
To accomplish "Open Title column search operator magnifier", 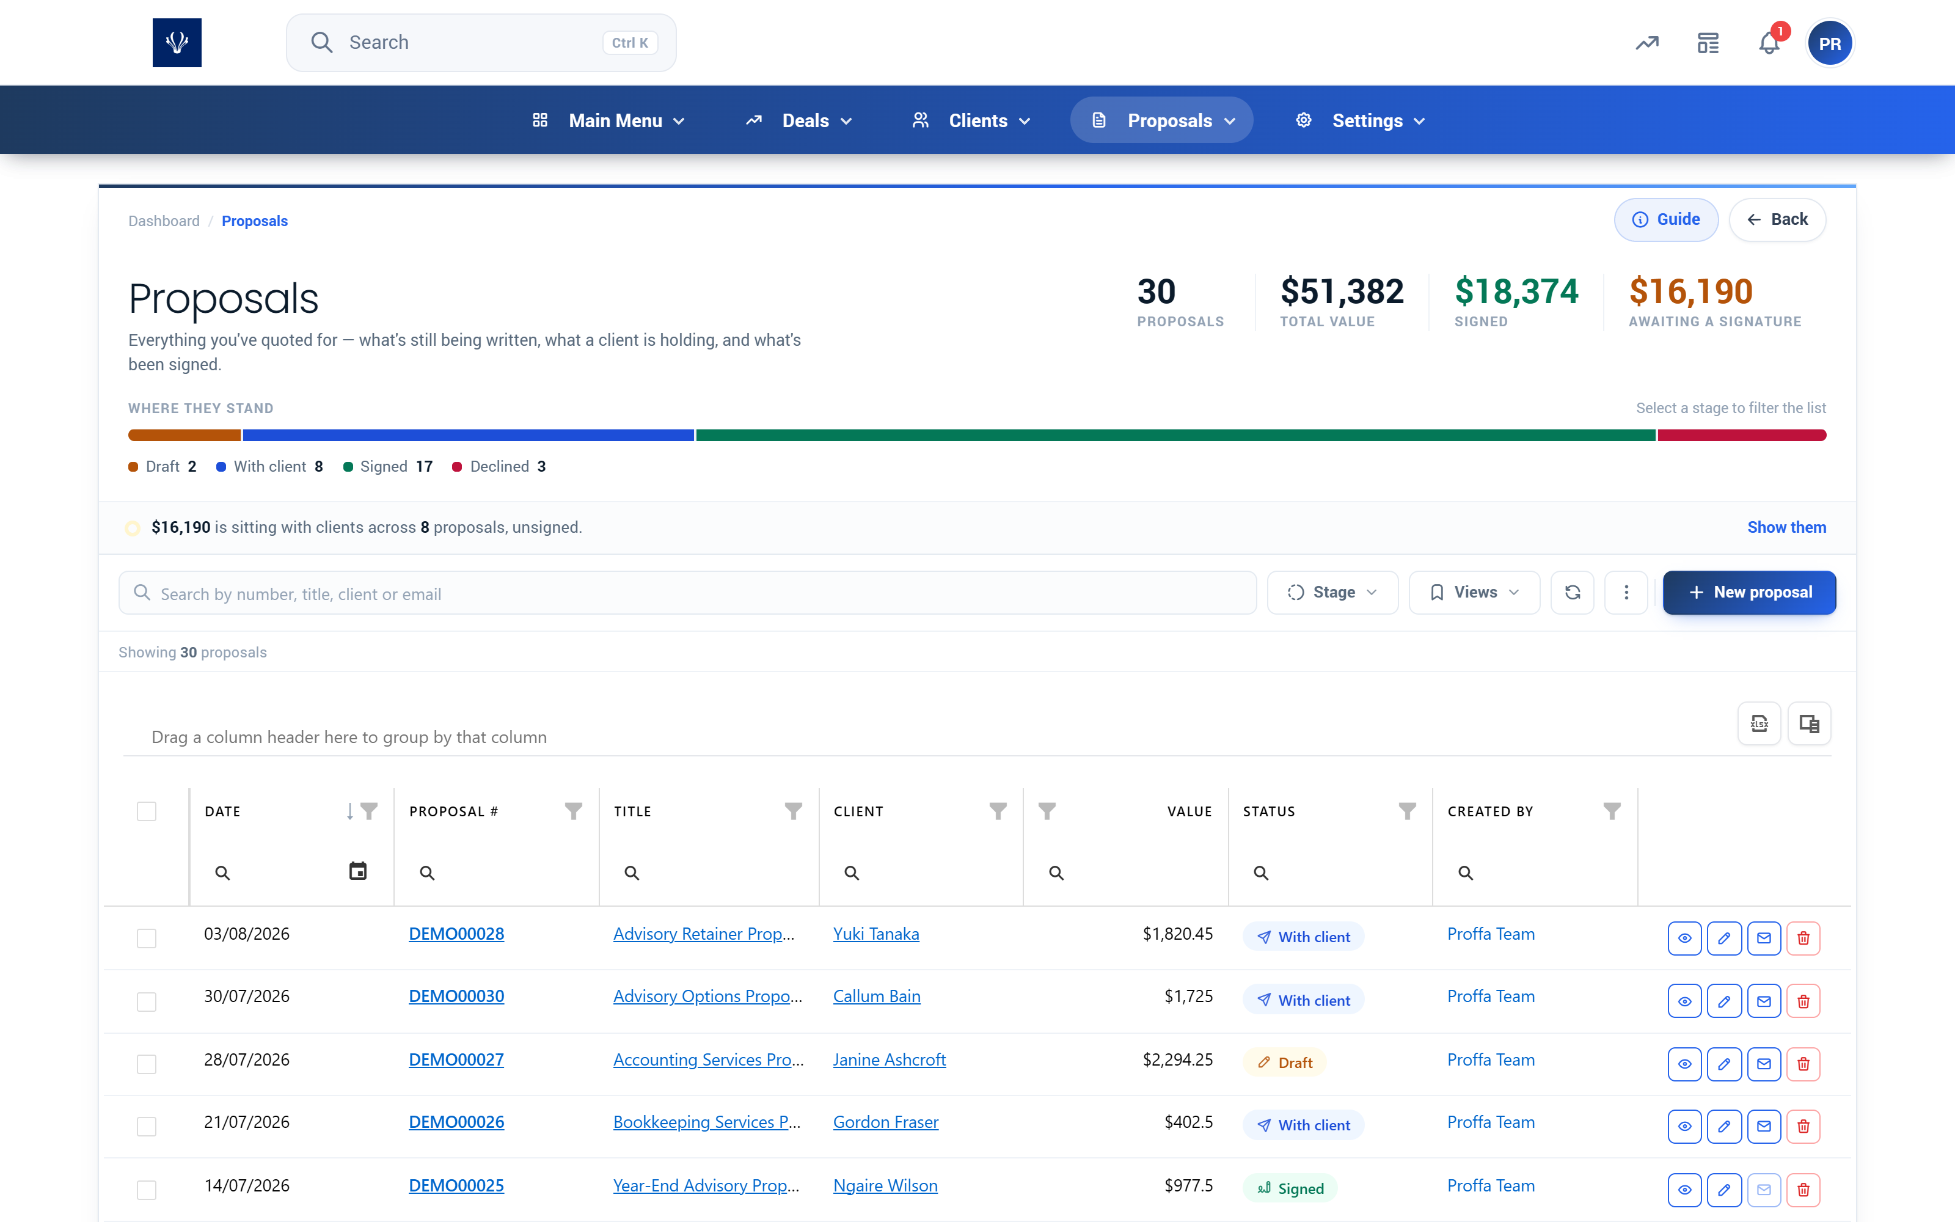I will pos(632,873).
